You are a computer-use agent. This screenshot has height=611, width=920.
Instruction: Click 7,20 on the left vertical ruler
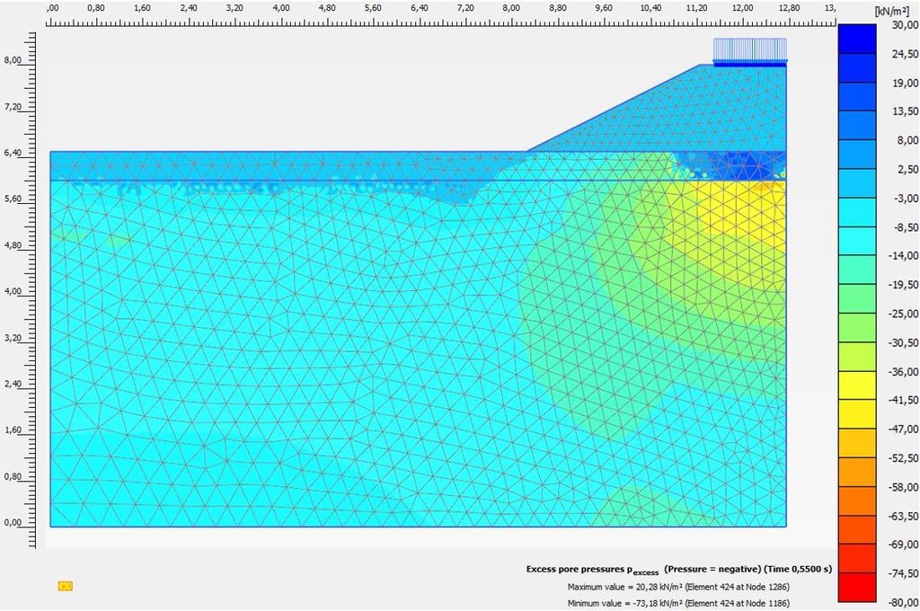coord(13,107)
